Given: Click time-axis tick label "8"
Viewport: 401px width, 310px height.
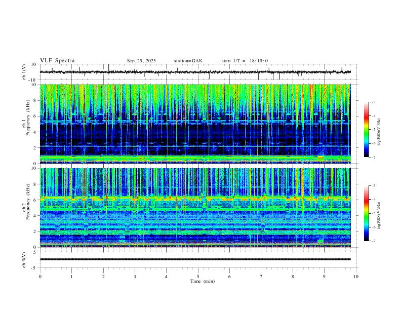Looking at the screenshot, I should point(293,277).
